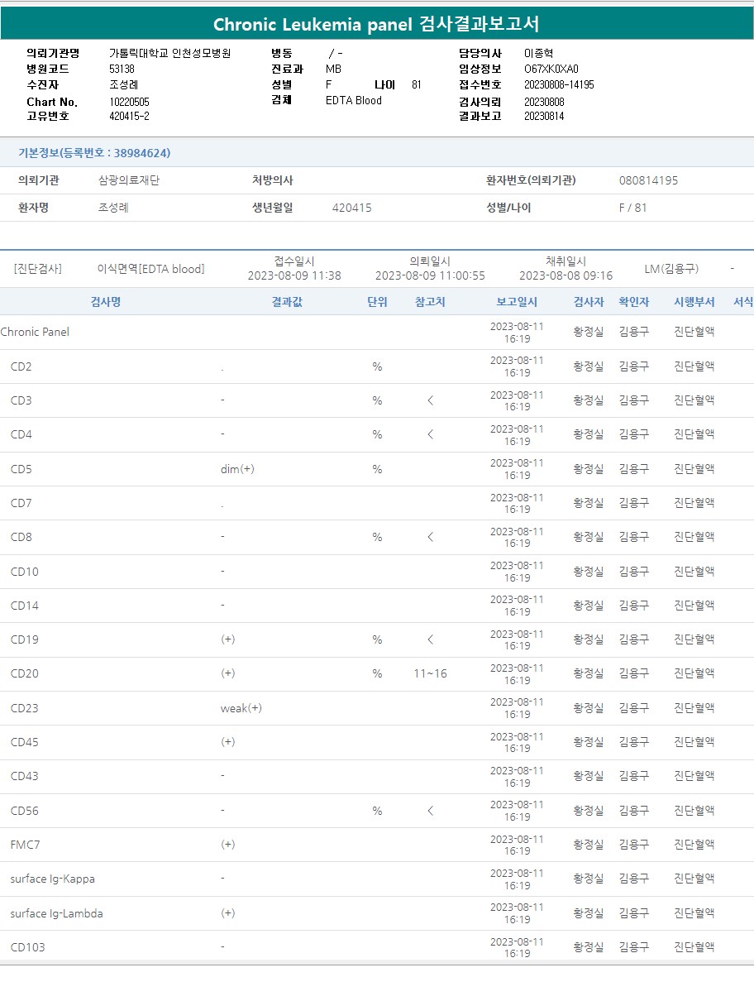Click the 기본정보 registration number heading

pyautogui.click(x=94, y=153)
